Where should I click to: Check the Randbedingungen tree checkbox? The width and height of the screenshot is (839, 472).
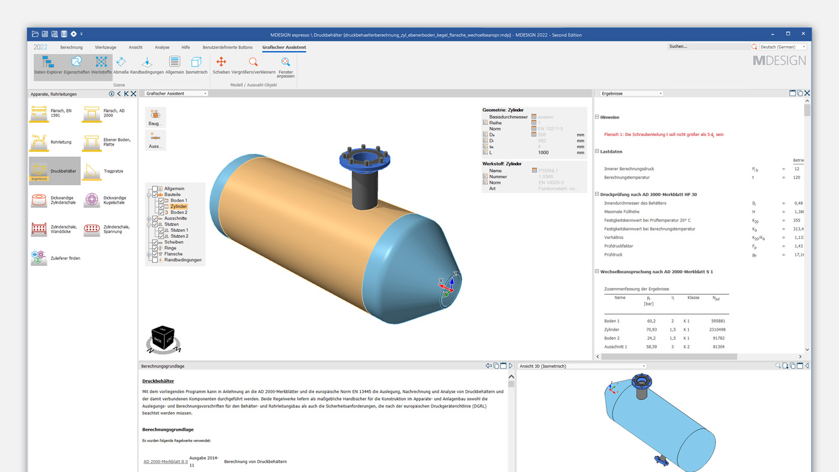(155, 260)
